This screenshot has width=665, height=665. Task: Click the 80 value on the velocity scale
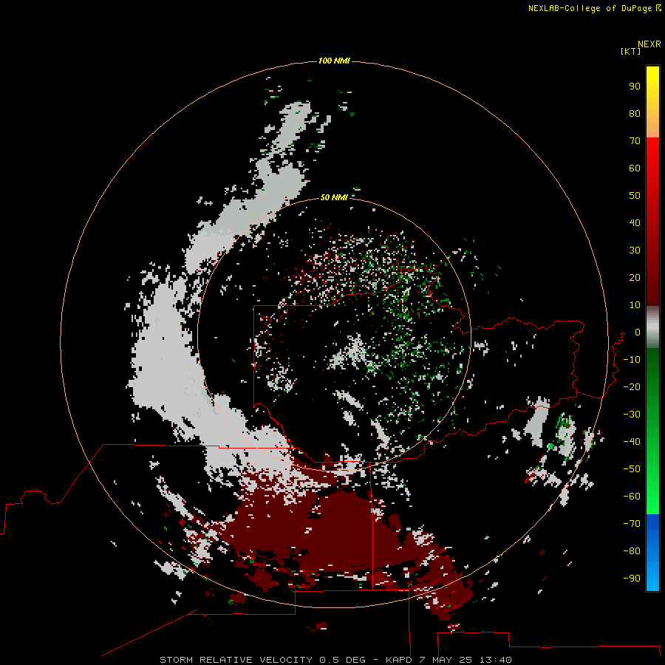pos(635,114)
